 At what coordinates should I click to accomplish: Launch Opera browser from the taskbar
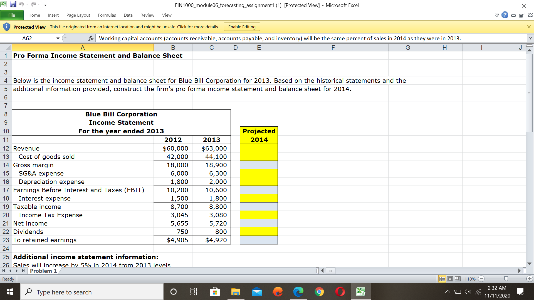click(340, 292)
